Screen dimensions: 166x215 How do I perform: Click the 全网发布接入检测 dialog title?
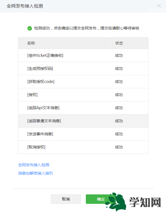click(x=25, y=6)
